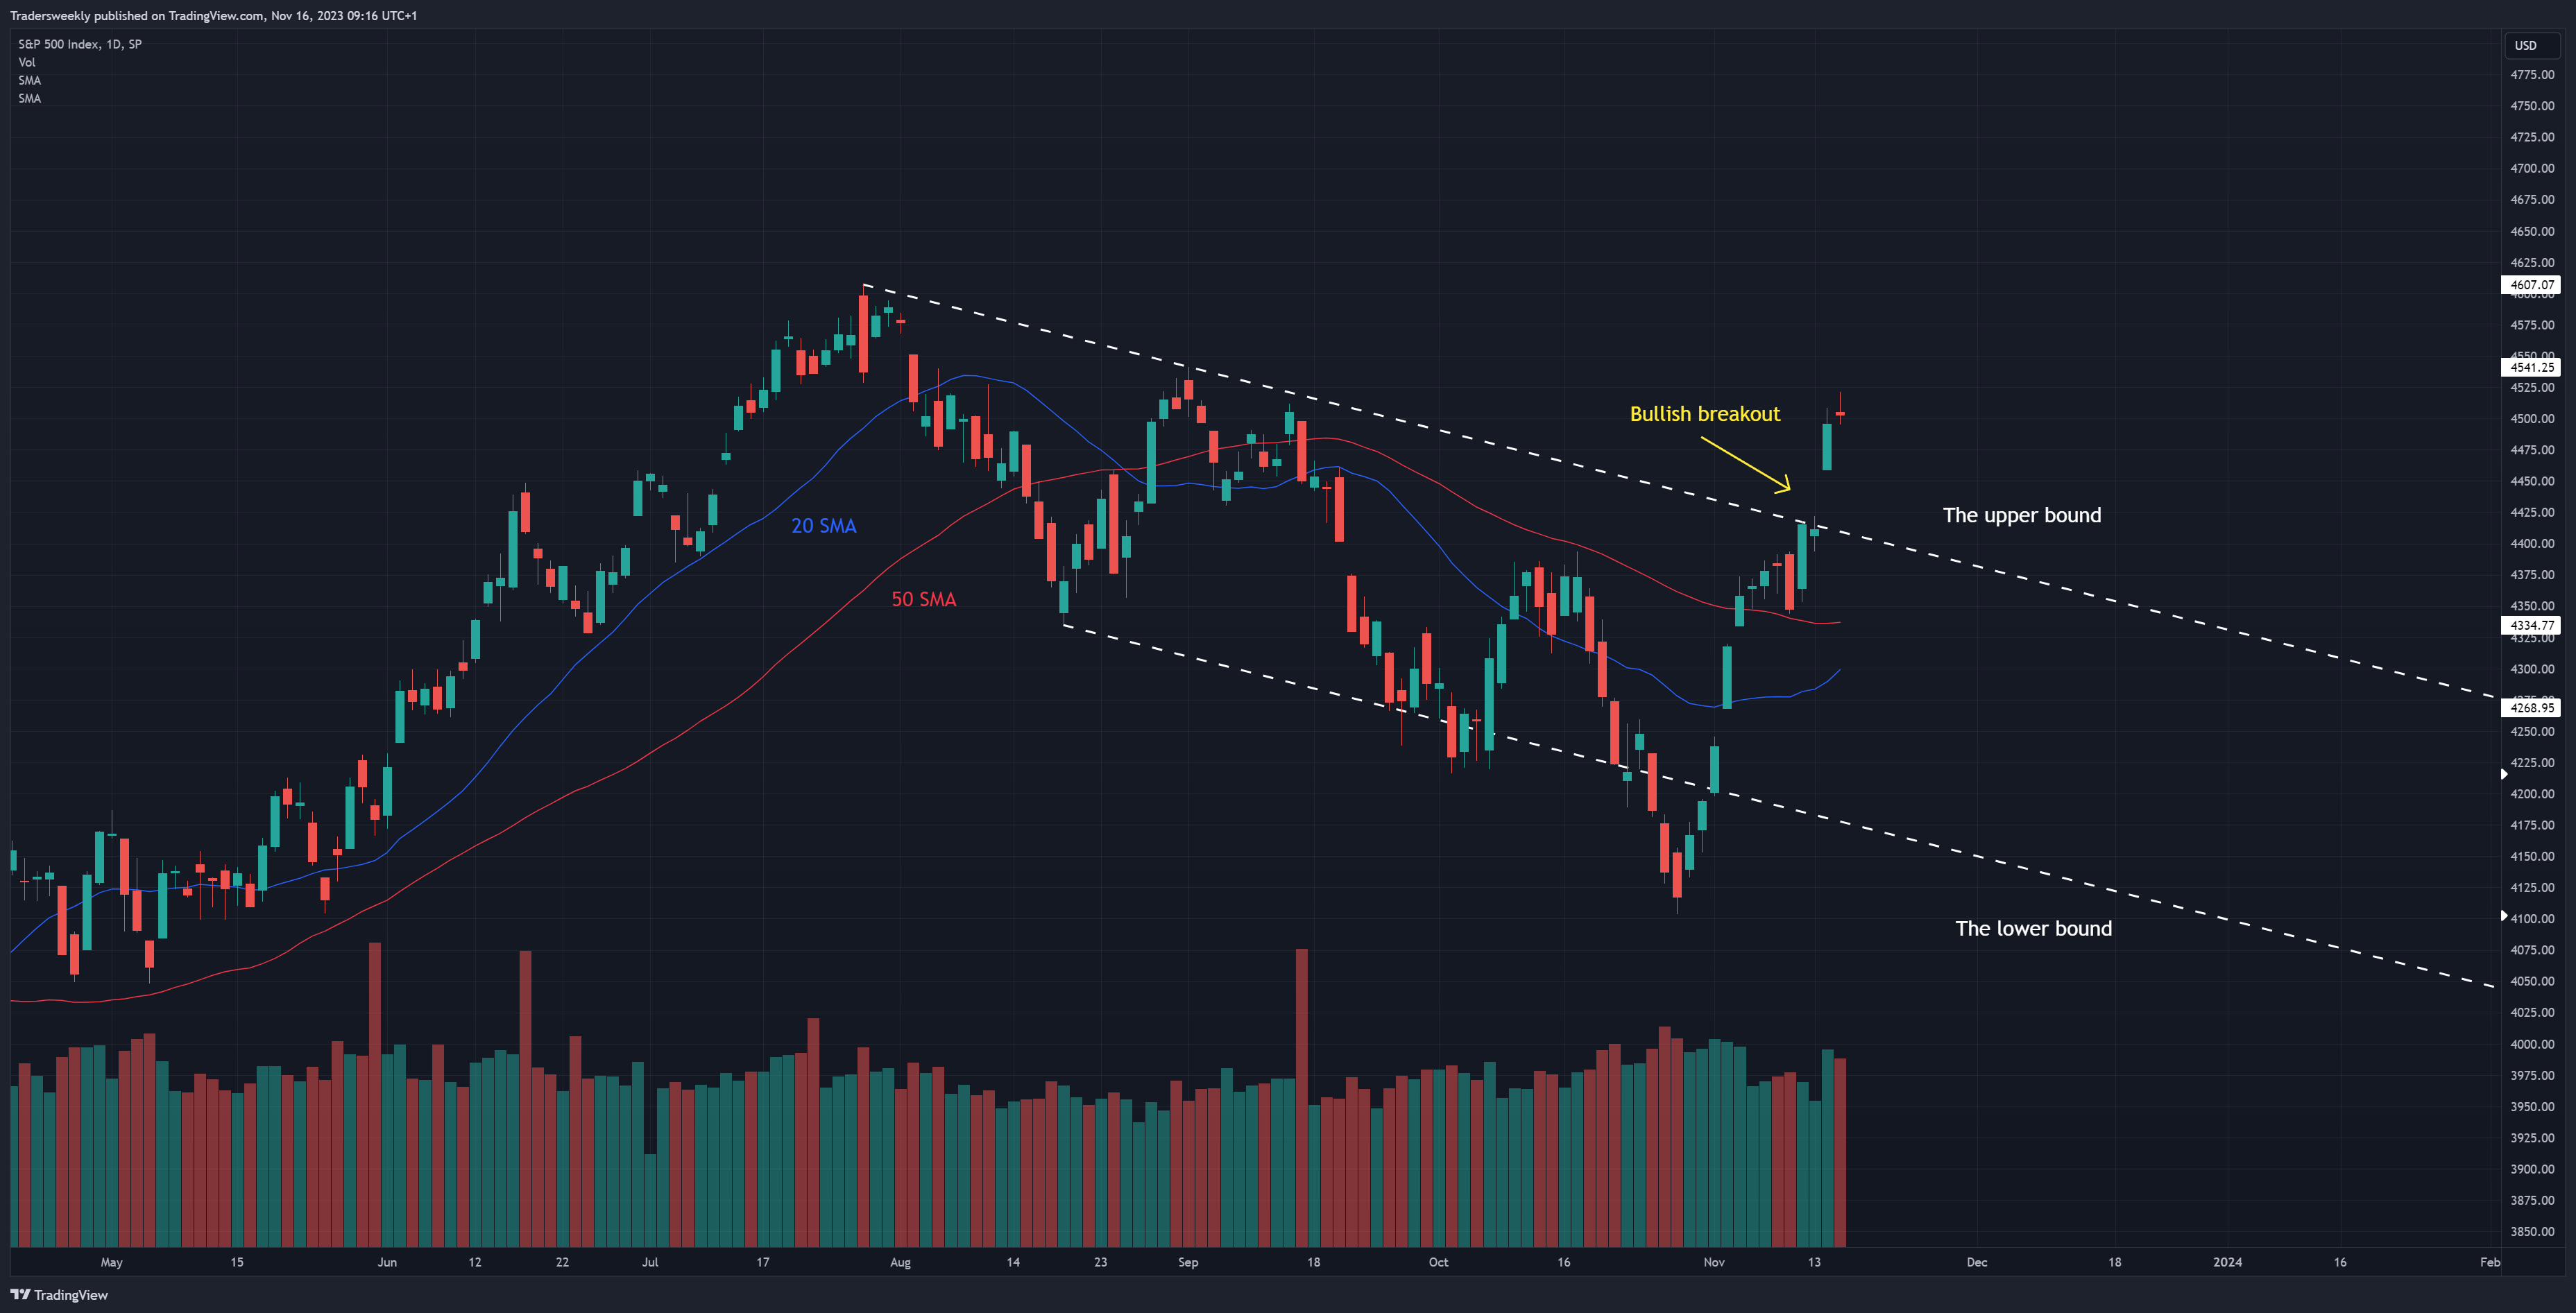Click the yellow arrow drawing below Bullish breakout
Image resolution: width=2576 pixels, height=1313 pixels.
[1746, 465]
